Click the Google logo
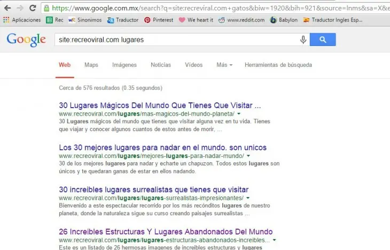 26,40
